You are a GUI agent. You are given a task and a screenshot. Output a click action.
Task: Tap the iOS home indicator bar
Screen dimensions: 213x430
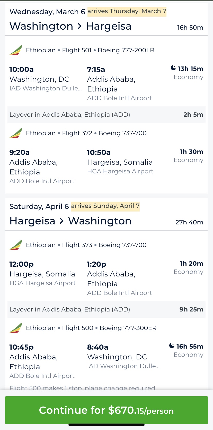coord(106,425)
